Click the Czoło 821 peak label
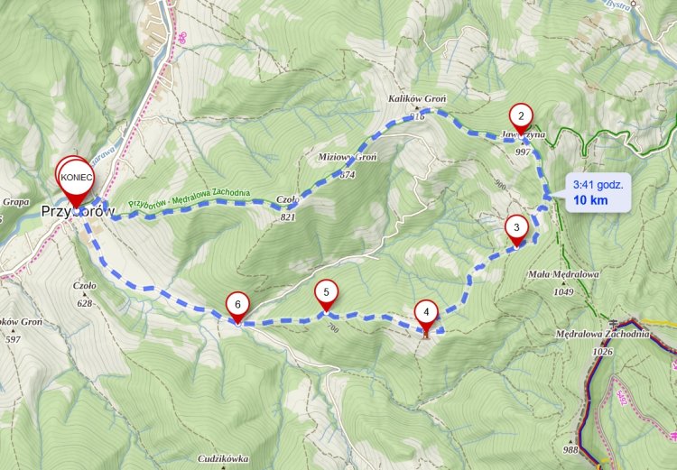This screenshot has height=470, width=677. click(288, 207)
